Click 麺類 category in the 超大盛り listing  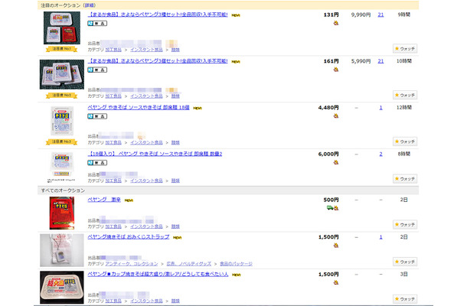coord(175,301)
